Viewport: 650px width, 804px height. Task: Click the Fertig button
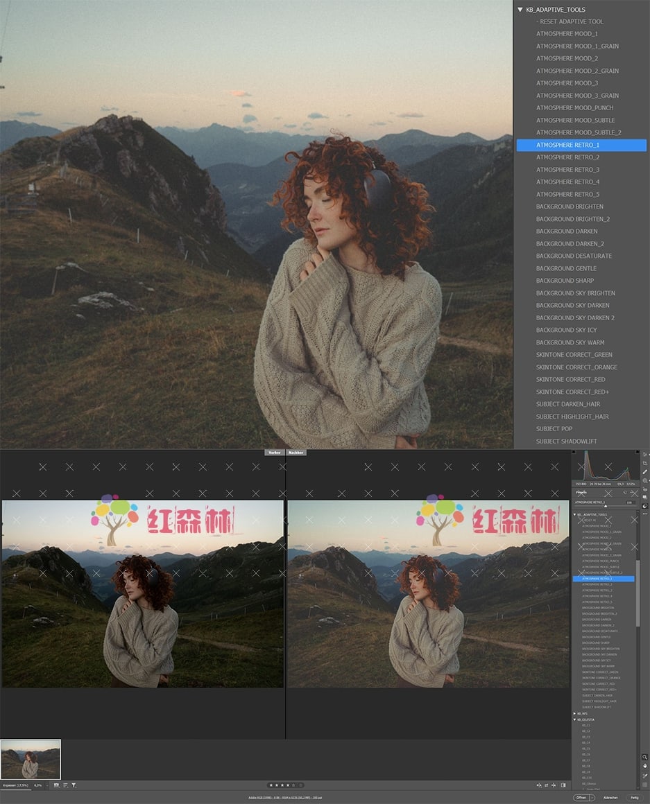tap(635, 797)
